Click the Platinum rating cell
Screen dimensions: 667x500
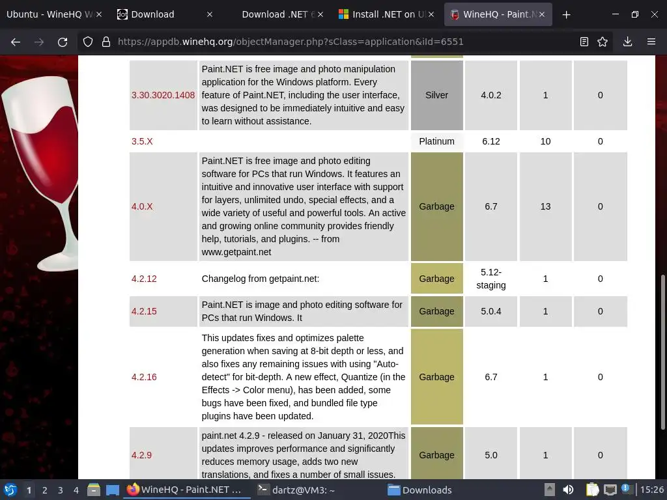tap(437, 141)
